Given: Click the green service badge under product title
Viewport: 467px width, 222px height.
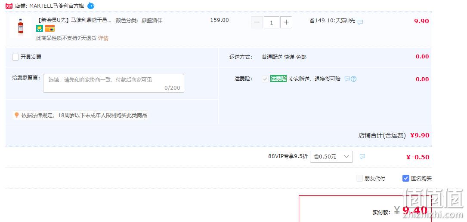Looking at the screenshot, I should point(40,28).
